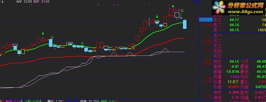Select the 卖二 price 44.16
Image resolution: width=266 pixels, height=102 pixels.
tap(234, 25)
